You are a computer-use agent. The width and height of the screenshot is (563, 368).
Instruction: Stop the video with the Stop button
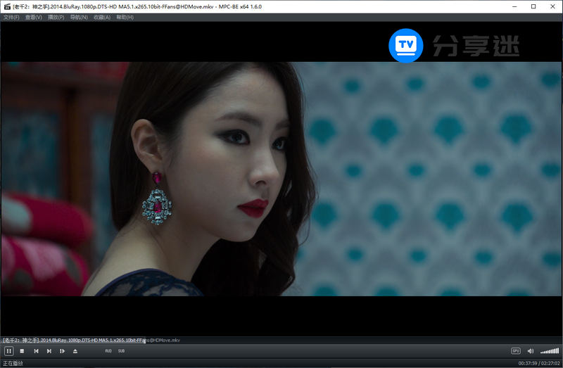[x=22, y=350]
